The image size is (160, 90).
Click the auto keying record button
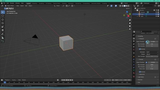58,80
